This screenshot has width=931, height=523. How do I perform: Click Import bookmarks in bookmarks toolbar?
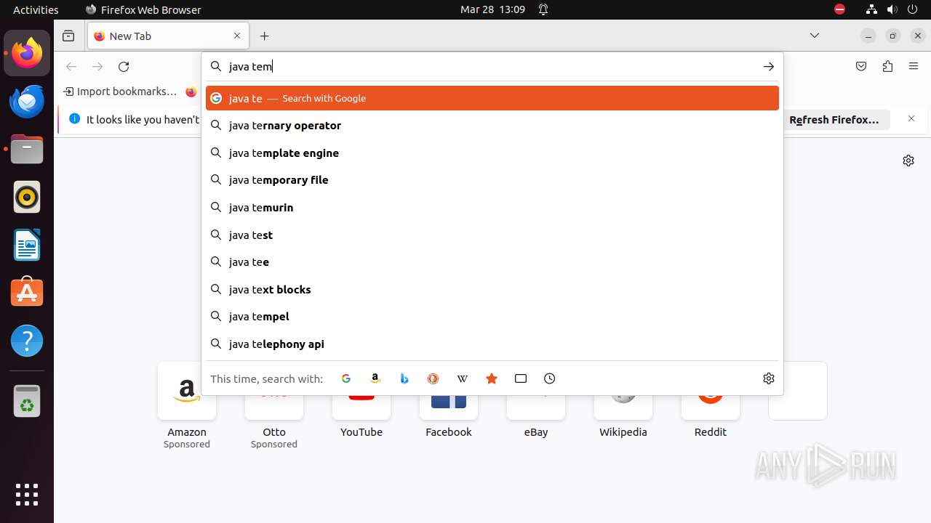pyautogui.click(x=120, y=92)
